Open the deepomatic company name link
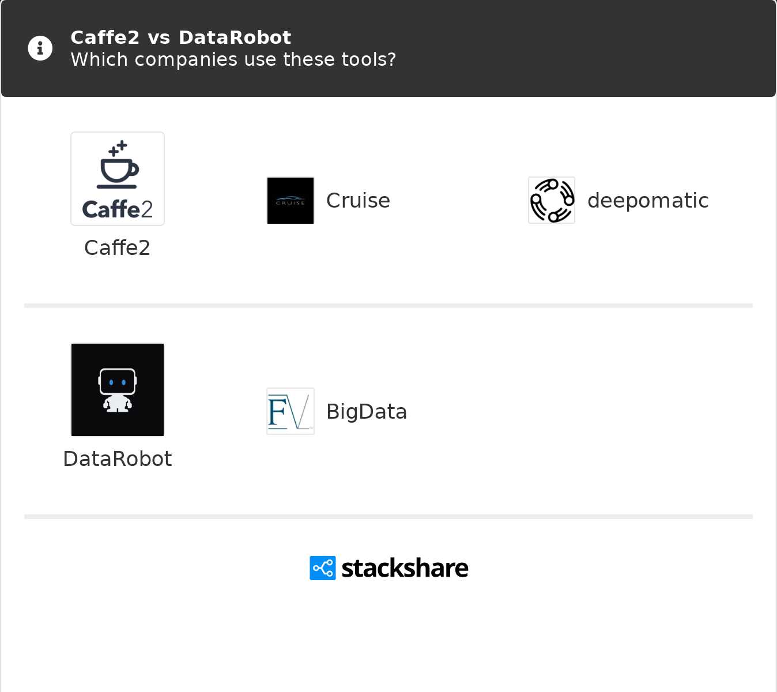 pyautogui.click(x=648, y=201)
